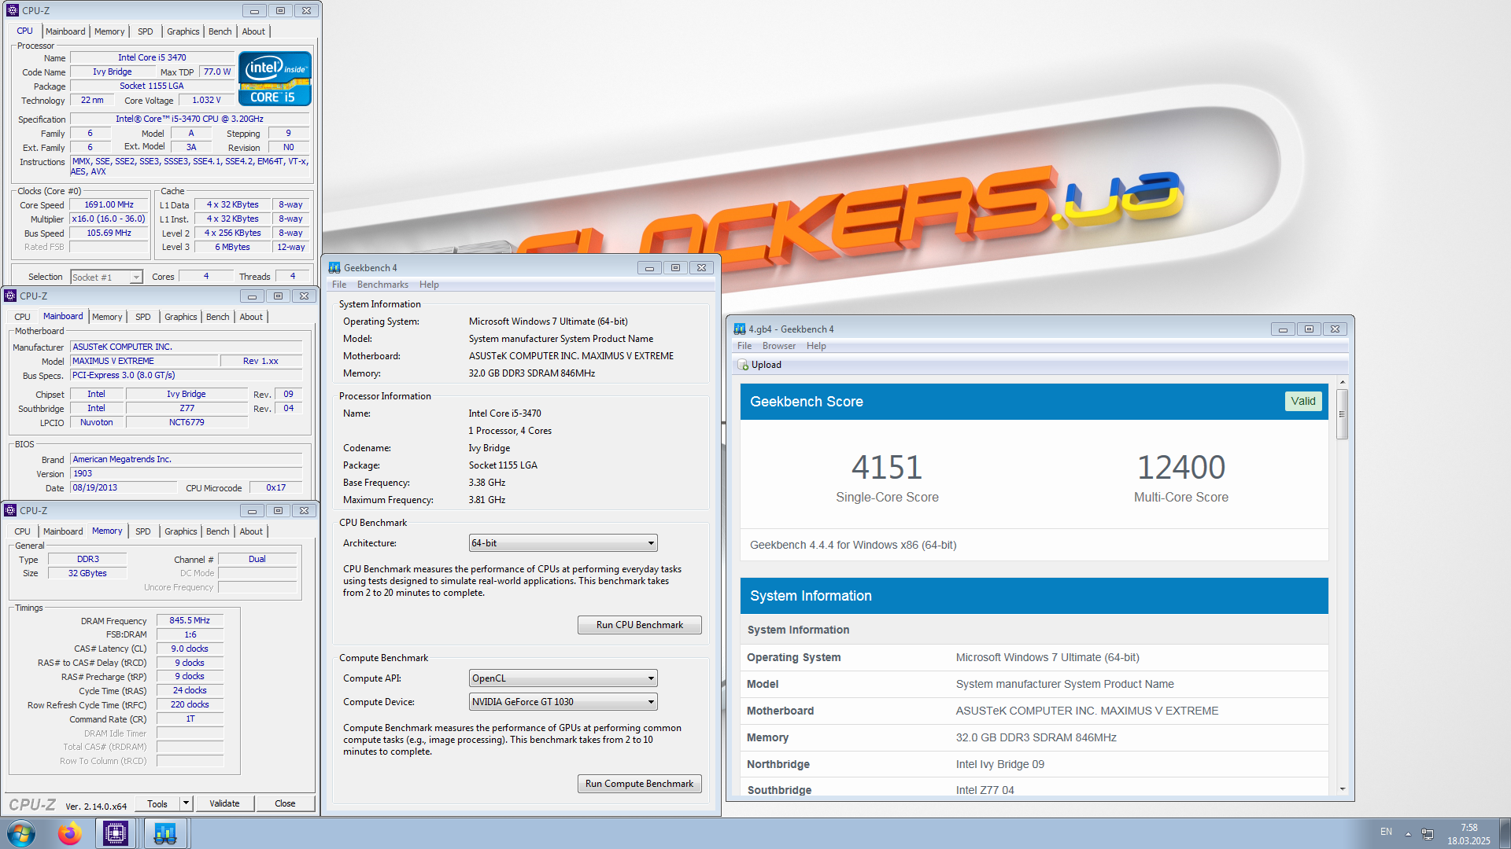Screen dimensions: 1511x849
Task: Click Northbridge Intel Ivy Bridge 09 row
Action: click(x=1034, y=764)
